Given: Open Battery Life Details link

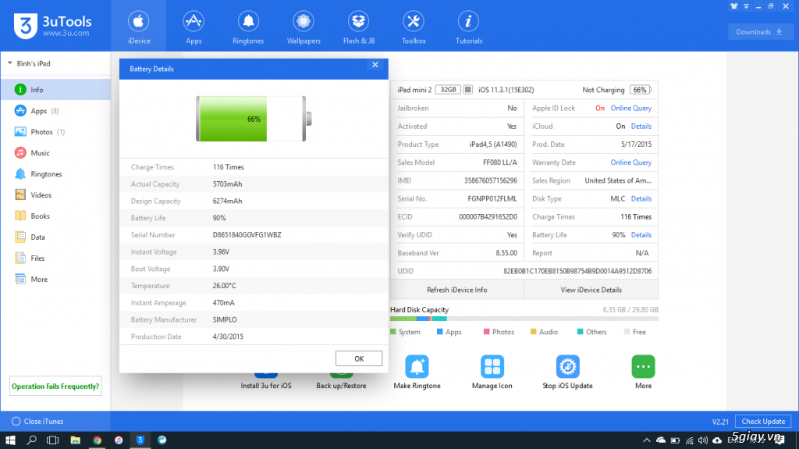Looking at the screenshot, I should click(x=641, y=235).
